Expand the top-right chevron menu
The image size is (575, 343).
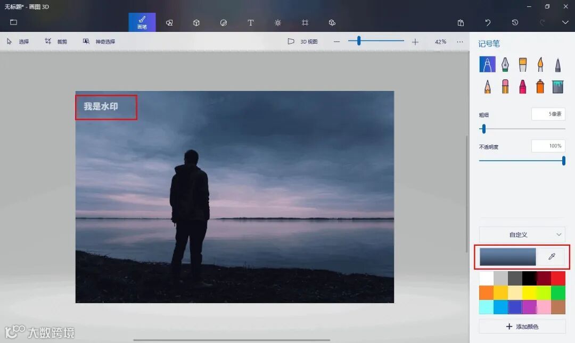565,22
